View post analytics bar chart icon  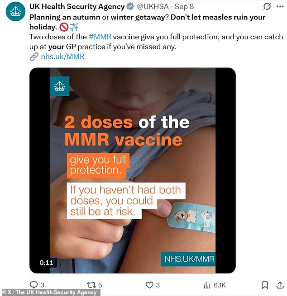point(207,285)
